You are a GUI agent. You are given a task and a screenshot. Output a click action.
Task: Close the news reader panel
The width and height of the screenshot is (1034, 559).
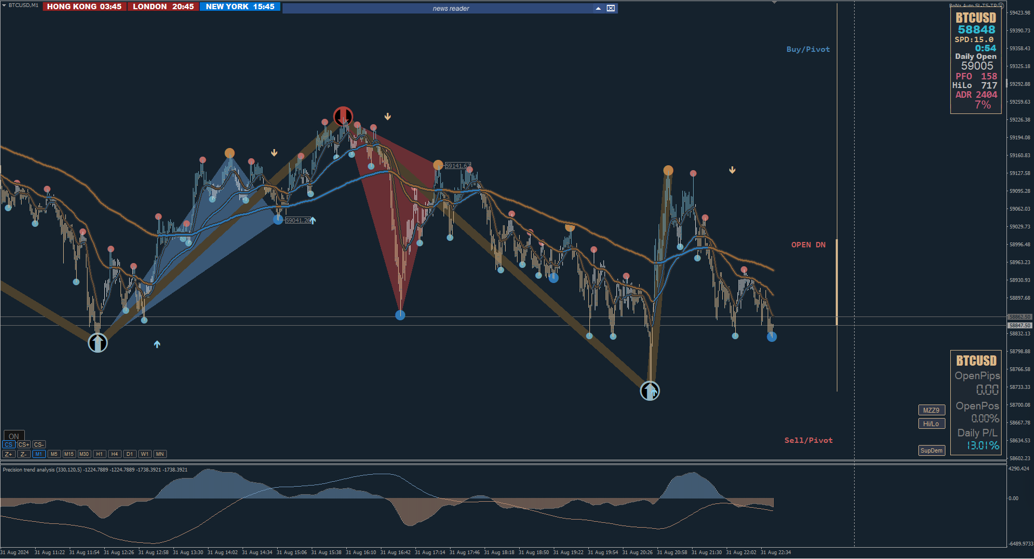pos(610,8)
